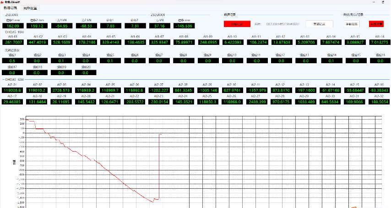Click the white view-records button beside the timer
391x208 pixels.
319,24
